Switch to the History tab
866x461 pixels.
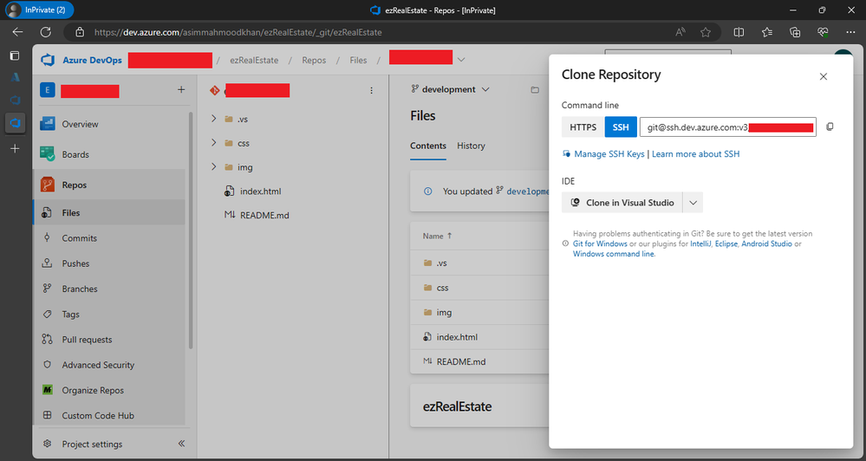pyautogui.click(x=471, y=146)
